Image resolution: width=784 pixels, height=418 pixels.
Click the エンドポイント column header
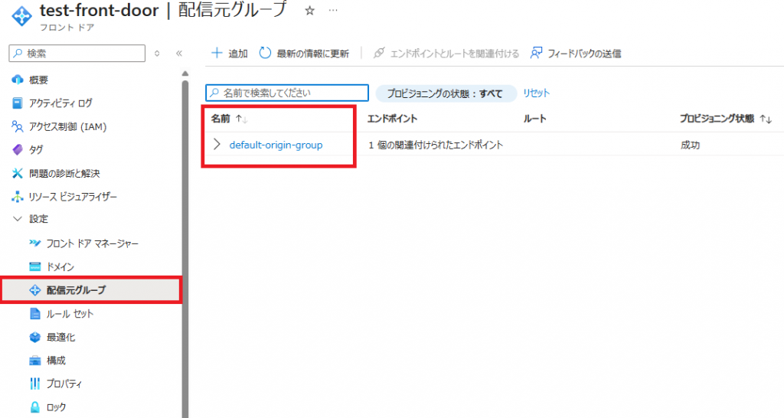pyautogui.click(x=393, y=119)
